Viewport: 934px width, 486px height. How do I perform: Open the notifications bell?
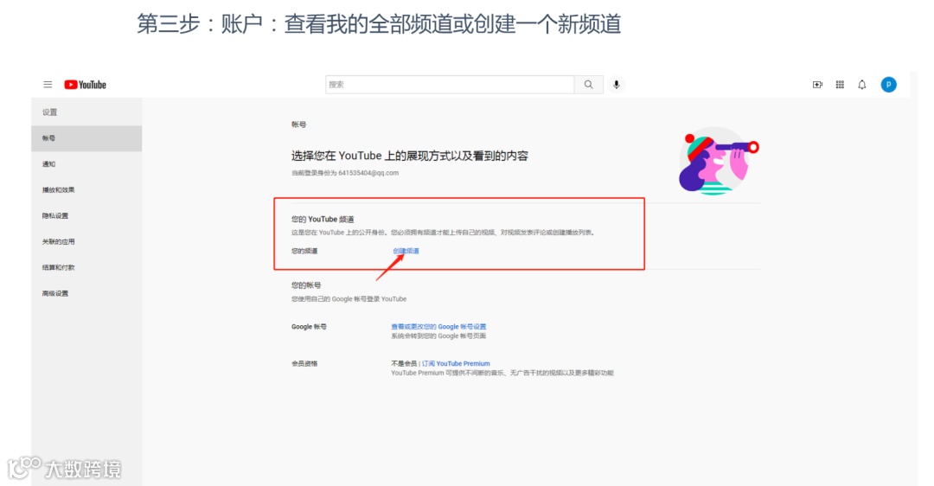pyautogui.click(x=862, y=85)
